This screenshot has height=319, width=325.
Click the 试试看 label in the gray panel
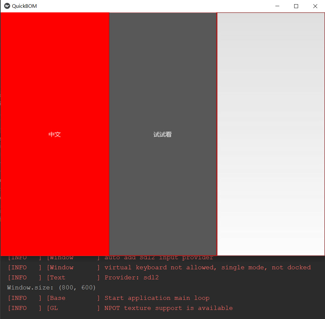pos(162,134)
